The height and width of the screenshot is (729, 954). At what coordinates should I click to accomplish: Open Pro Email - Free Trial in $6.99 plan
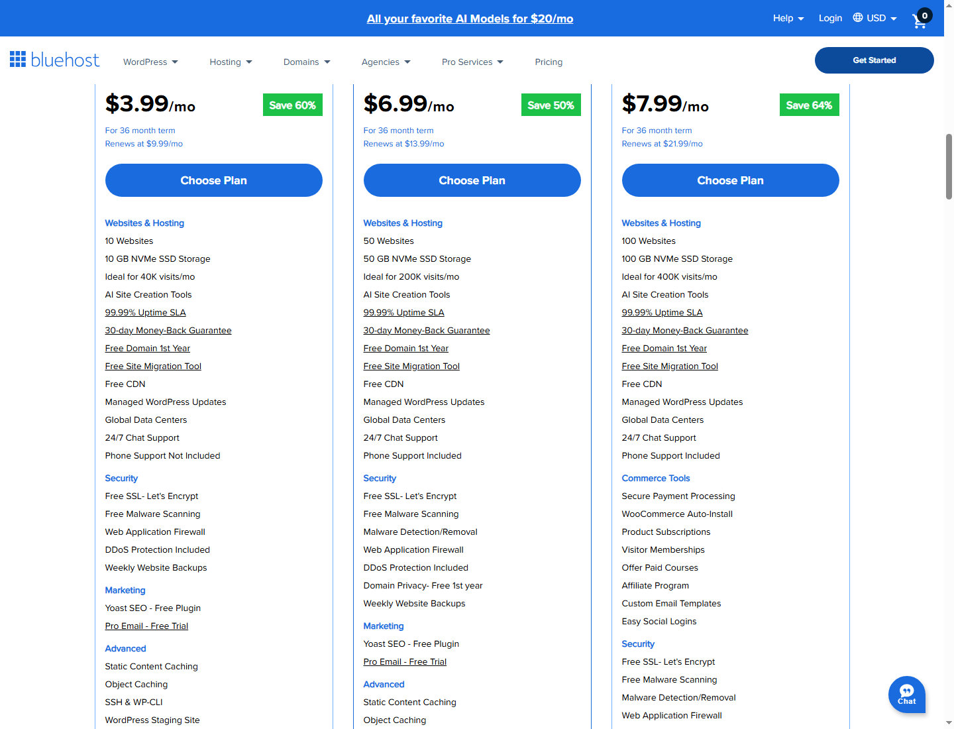click(405, 661)
